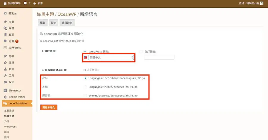Open 外掛 submenu under Loco Translate
268x140 pixels.
pos(7,121)
